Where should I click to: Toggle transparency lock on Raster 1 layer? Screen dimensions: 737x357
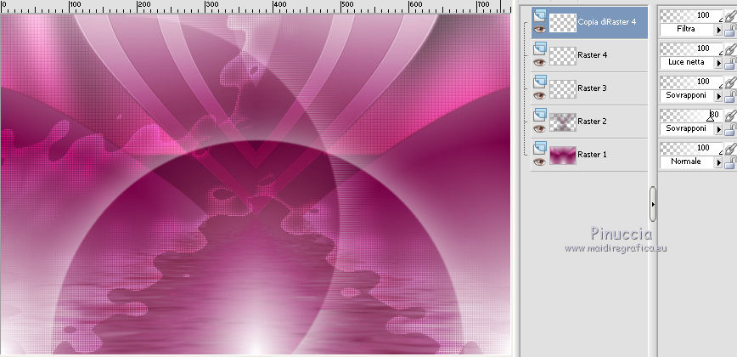(x=730, y=163)
